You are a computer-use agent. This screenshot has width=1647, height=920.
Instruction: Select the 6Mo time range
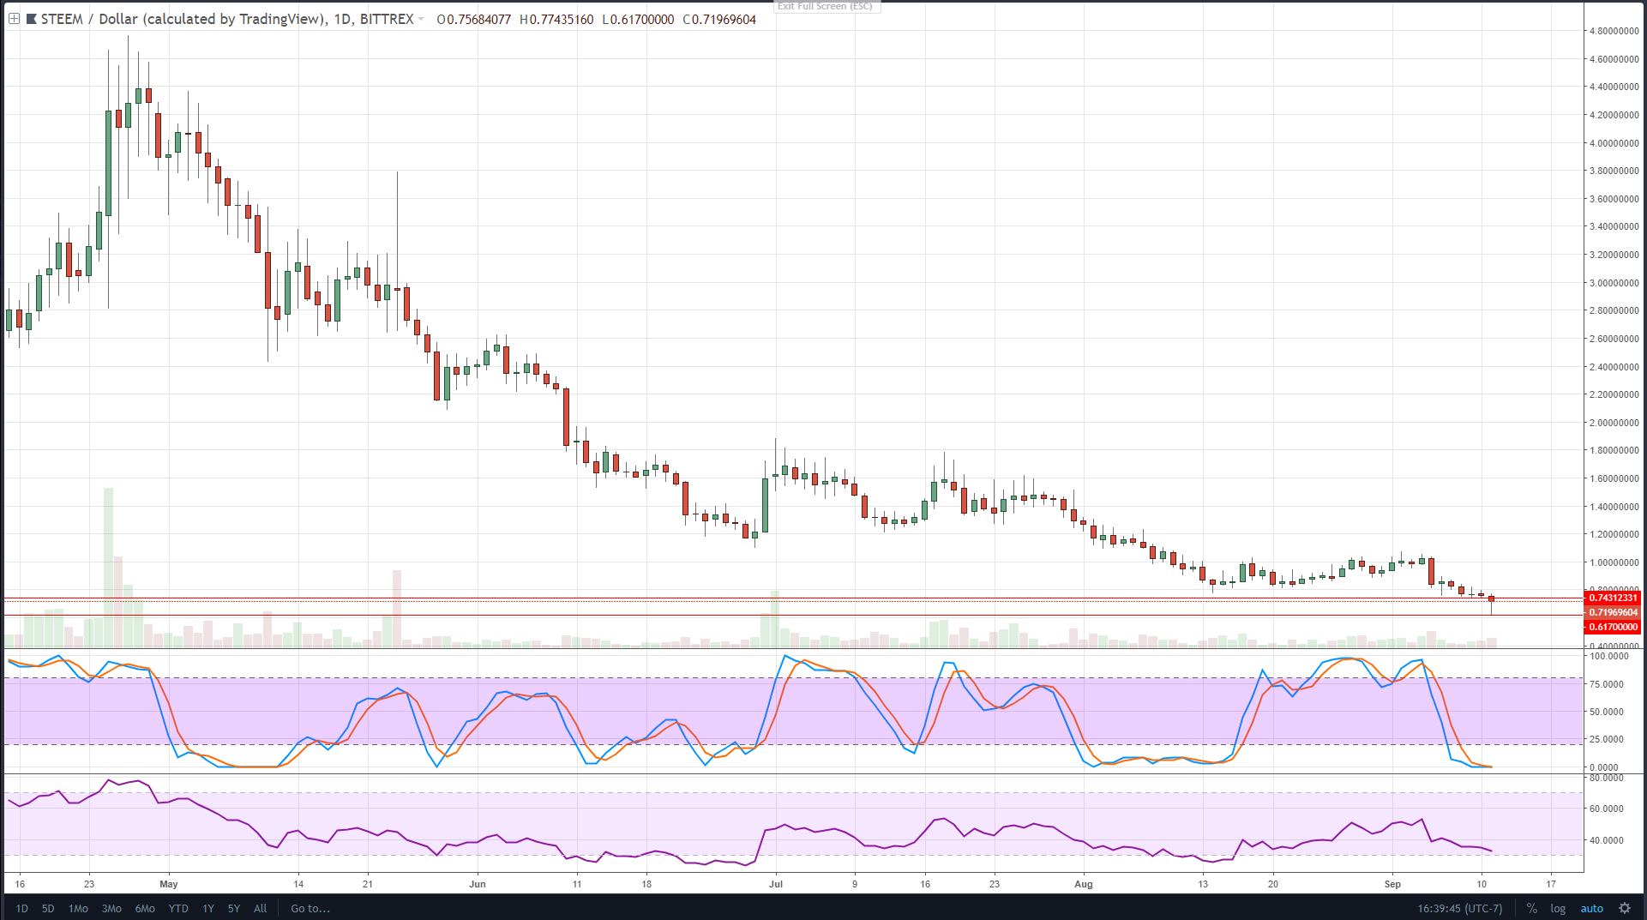click(x=145, y=908)
